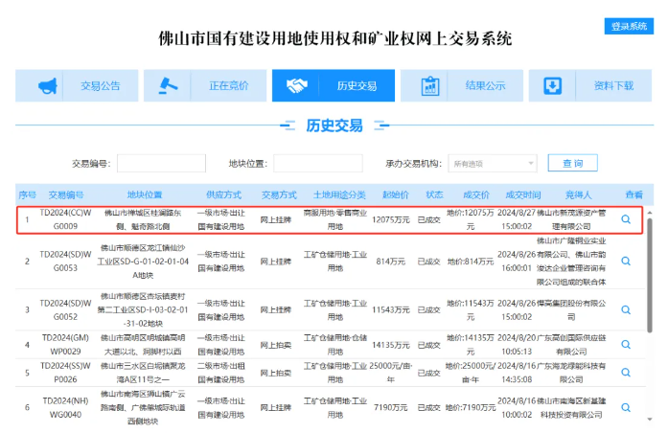668x433 pixels.
Task: View details icon for TD2024(NH)WG0040
Action: (x=626, y=406)
